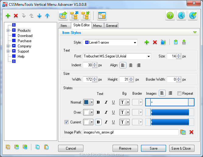Set text align to left

tap(123, 65)
